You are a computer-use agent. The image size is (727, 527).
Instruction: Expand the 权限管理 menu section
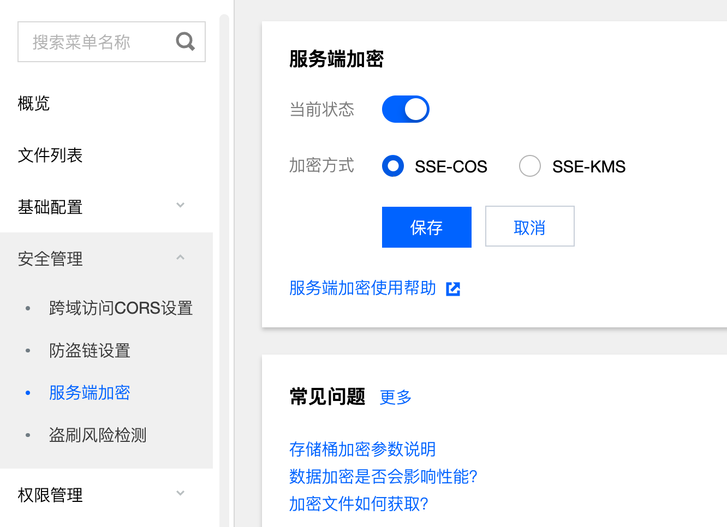click(x=180, y=494)
